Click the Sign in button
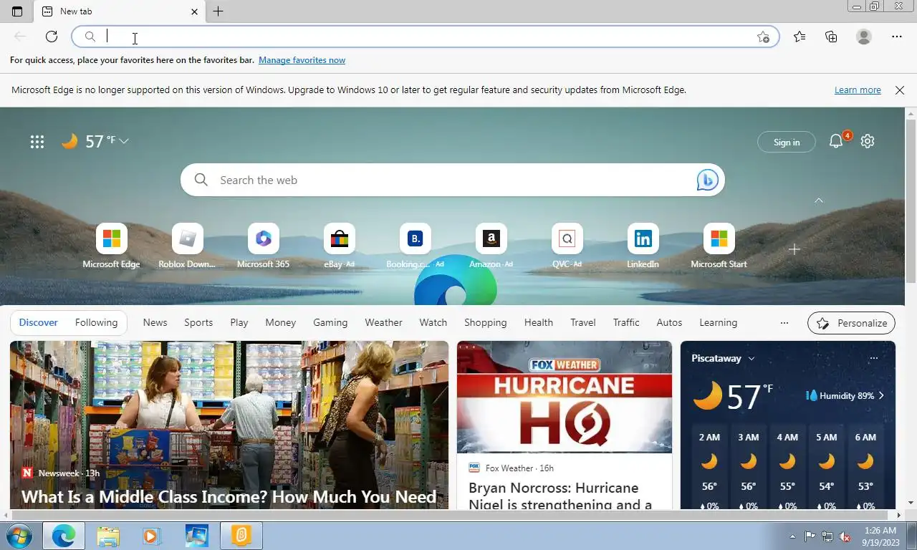The height and width of the screenshot is (550, 917). 787,142
